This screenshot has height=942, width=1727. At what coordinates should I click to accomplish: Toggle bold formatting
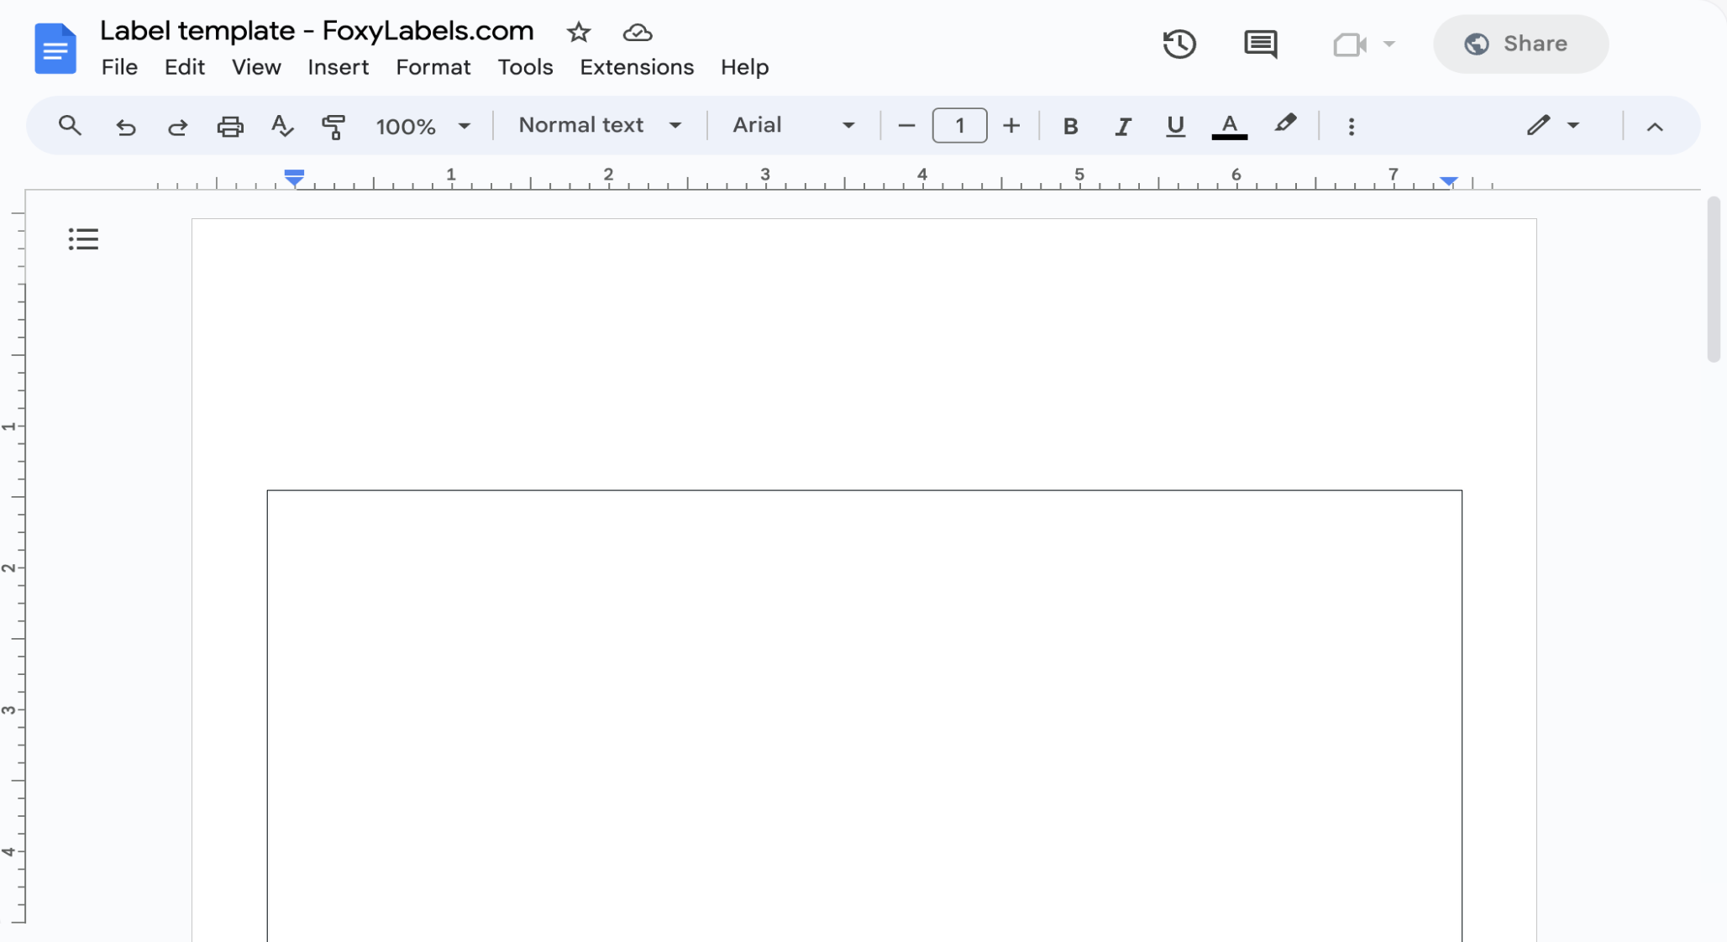coord(1071,126)
